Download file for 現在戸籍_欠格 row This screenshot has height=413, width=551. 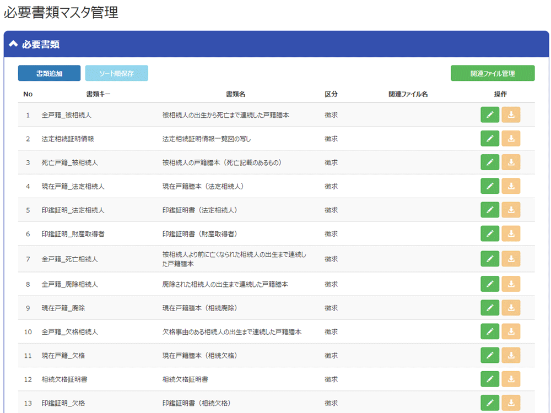coord(511,355)
